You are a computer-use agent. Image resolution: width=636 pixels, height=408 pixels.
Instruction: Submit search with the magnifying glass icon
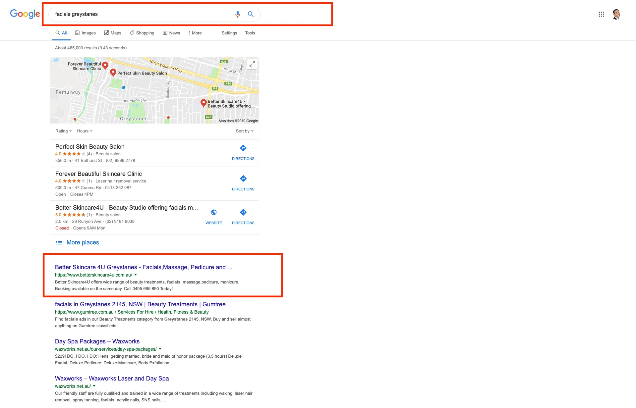(251, 14)
